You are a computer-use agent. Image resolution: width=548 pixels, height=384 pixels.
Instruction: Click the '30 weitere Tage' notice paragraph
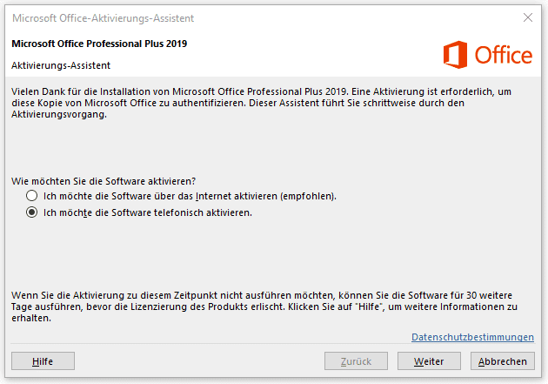pyautogui.click(x=264, y=307)
